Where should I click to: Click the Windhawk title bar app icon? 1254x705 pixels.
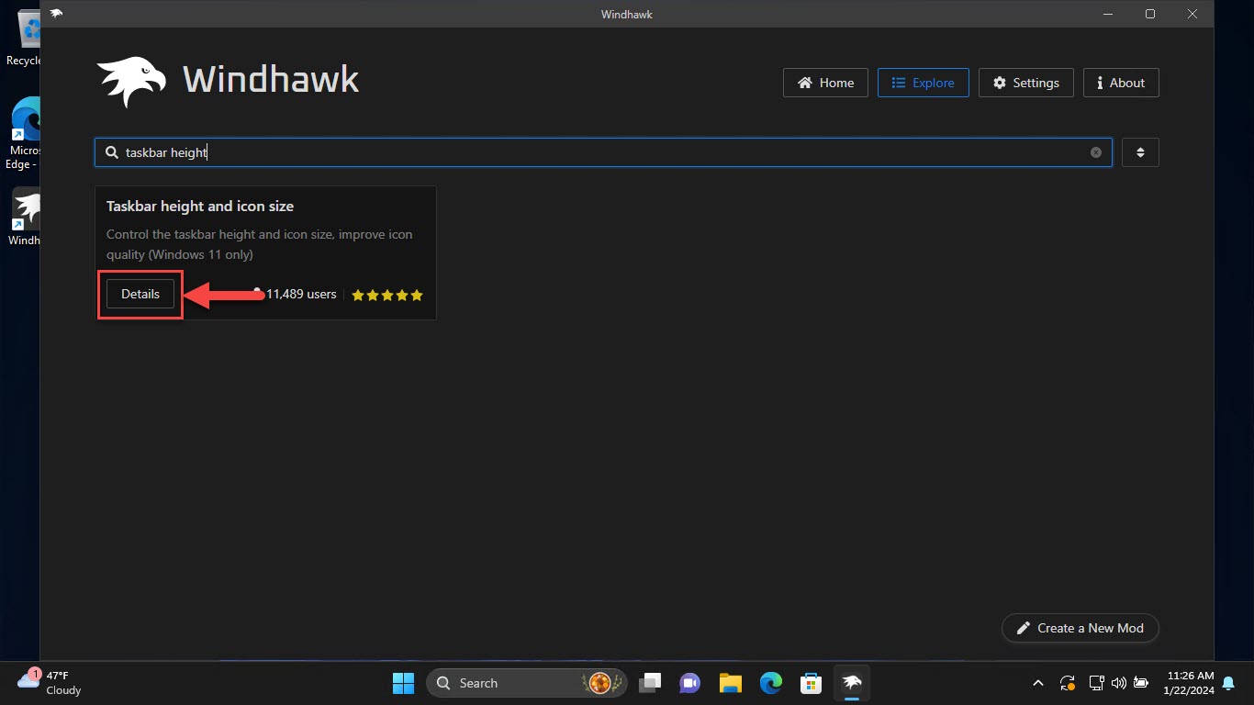coord(57,14)
